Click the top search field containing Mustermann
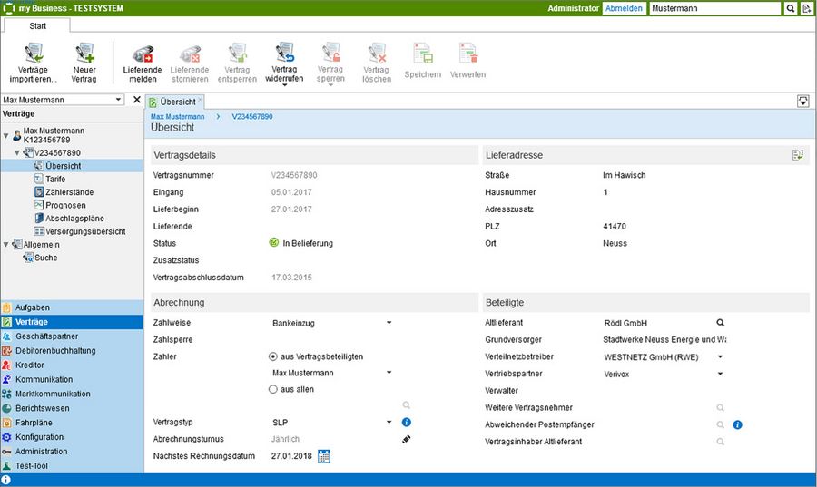 [715, 8]
